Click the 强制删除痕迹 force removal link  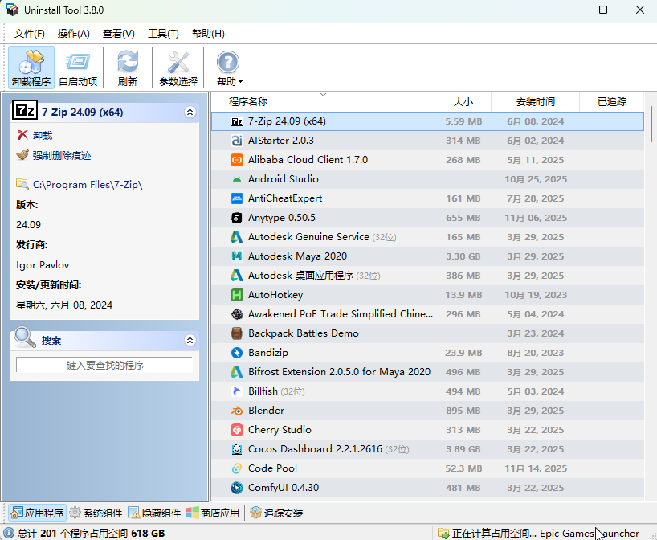click(x=62, y=156)
